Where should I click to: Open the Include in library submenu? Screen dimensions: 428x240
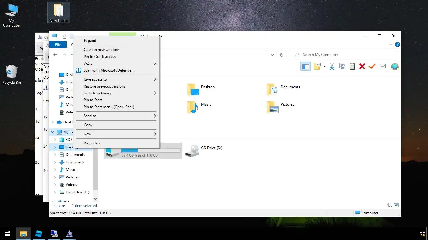[x=116, y=93]
